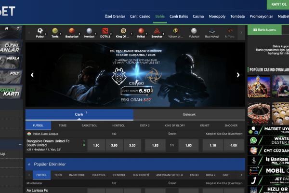Switch to the Canlı tab
The height and width of the screenshot is (193, 289).
(x=79, y=114)
